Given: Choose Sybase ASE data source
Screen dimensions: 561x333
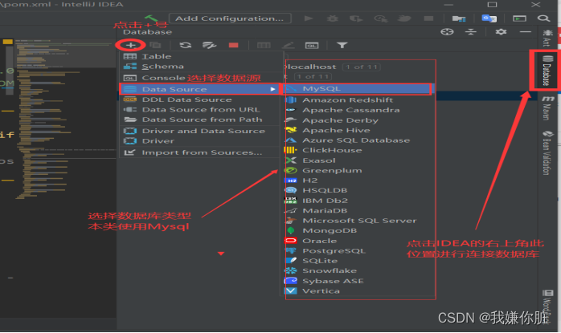Looking at the screenshot, I should (358, 281).
